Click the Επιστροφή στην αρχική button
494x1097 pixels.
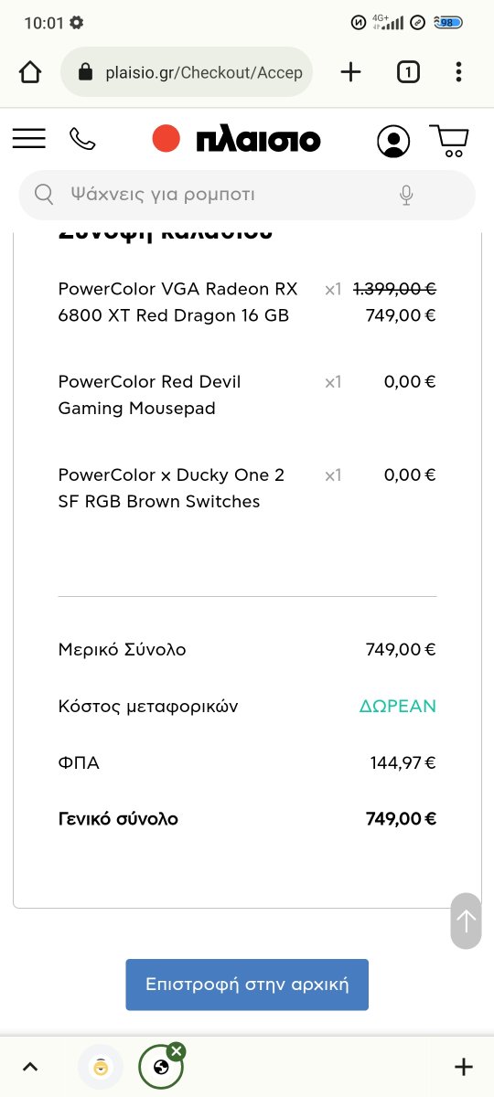[247, 985]
